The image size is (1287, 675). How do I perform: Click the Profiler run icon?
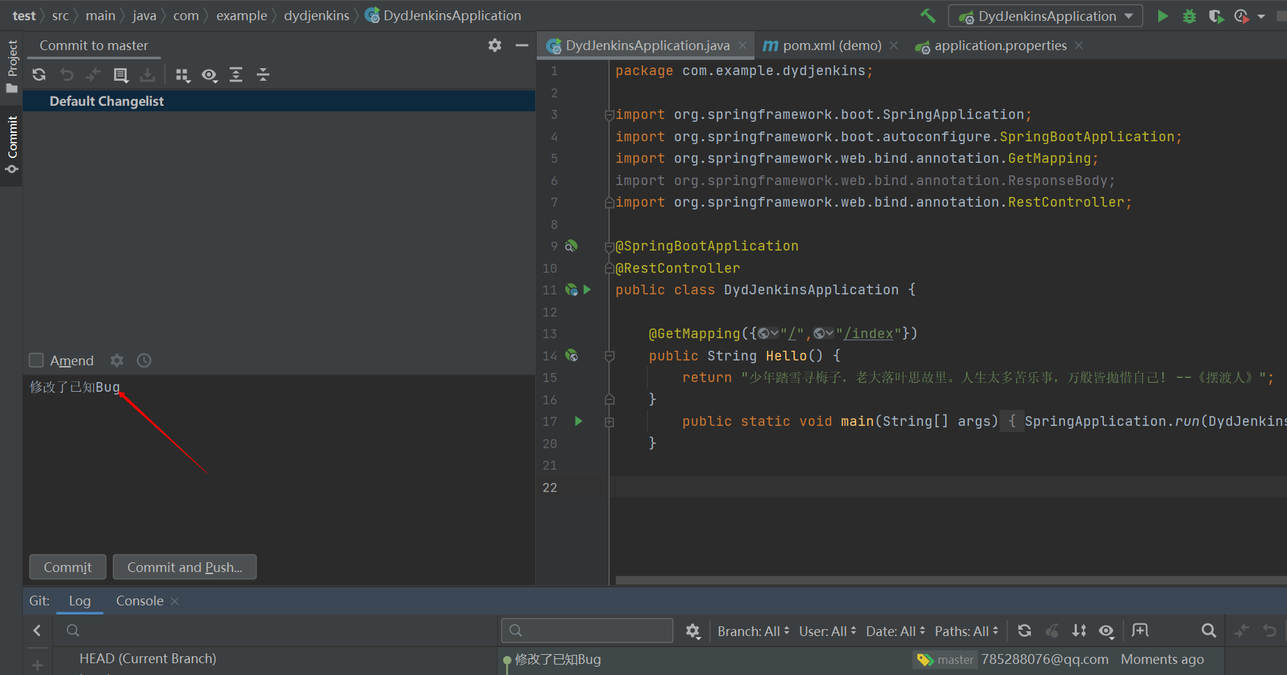coord(1241,16)
